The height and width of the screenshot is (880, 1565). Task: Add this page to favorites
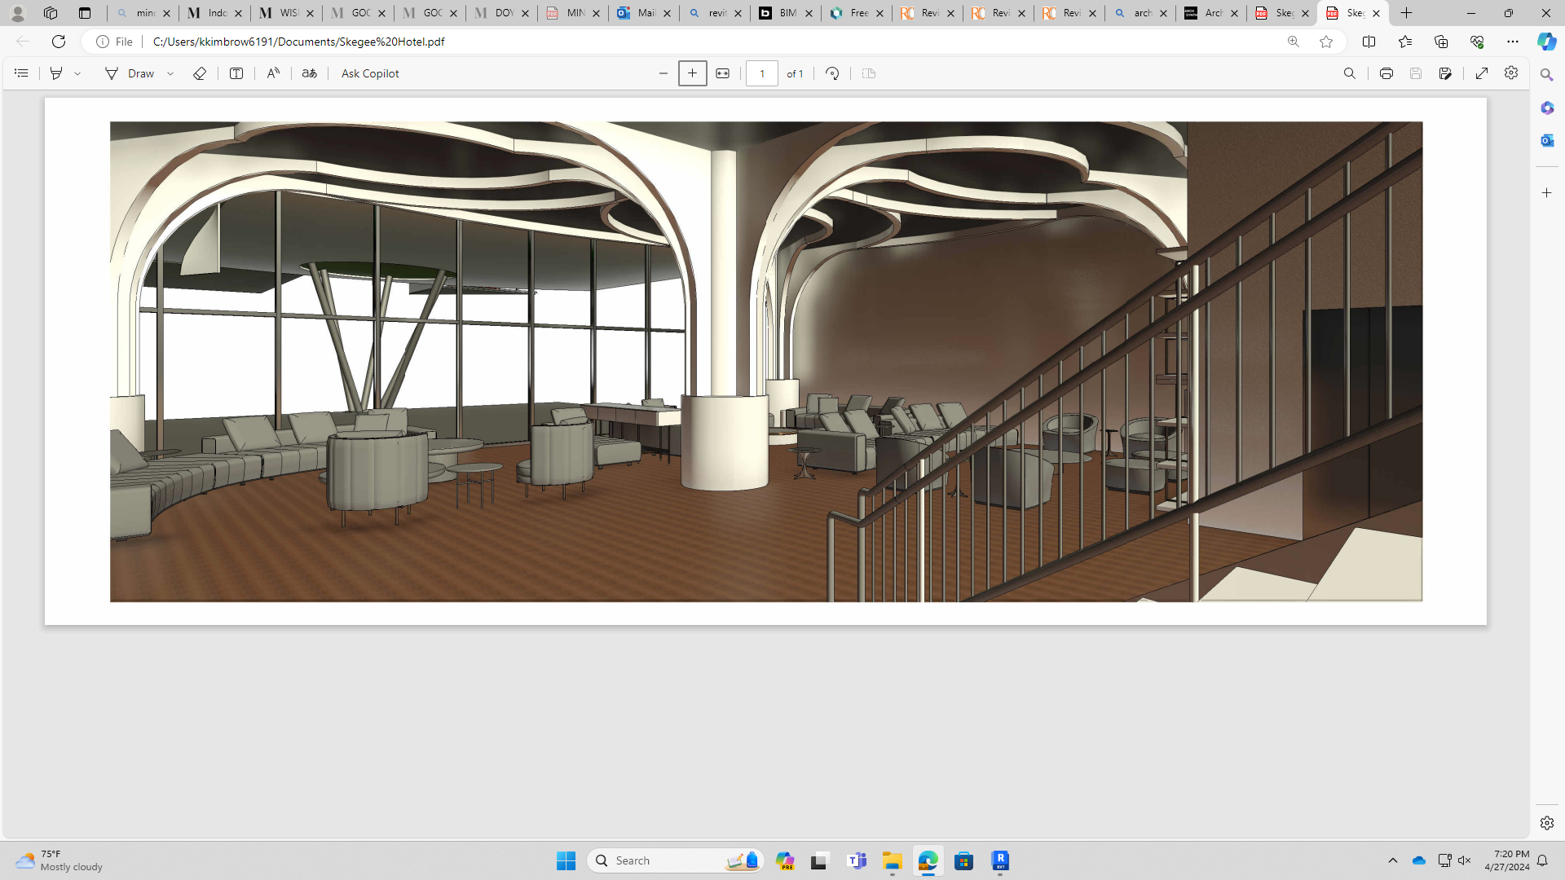1326,42
